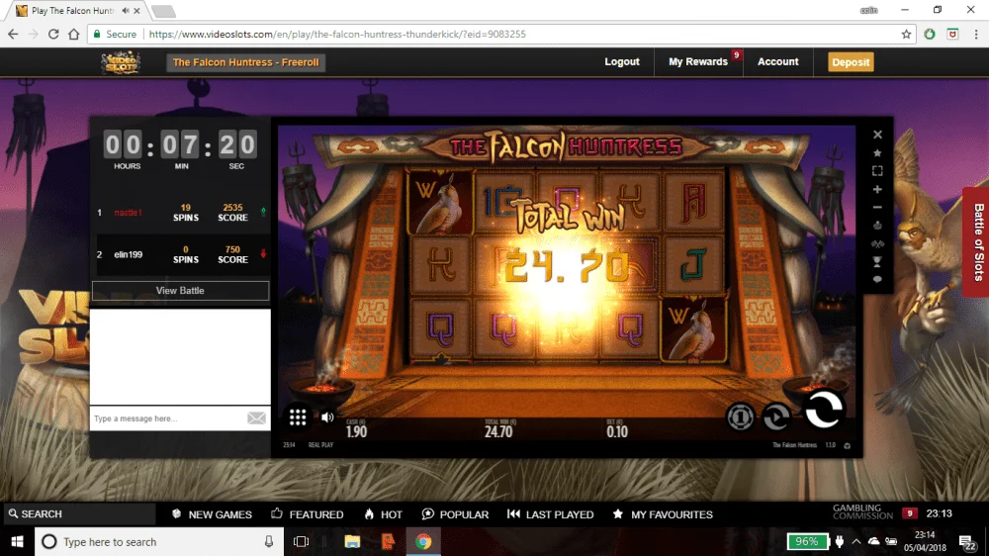Open Chrome three-dot menu
Viewport: 989px width, 556px height.
pyautogui.click(x=976, y=34)
